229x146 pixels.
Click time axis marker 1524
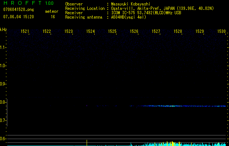tap(90, 31)
